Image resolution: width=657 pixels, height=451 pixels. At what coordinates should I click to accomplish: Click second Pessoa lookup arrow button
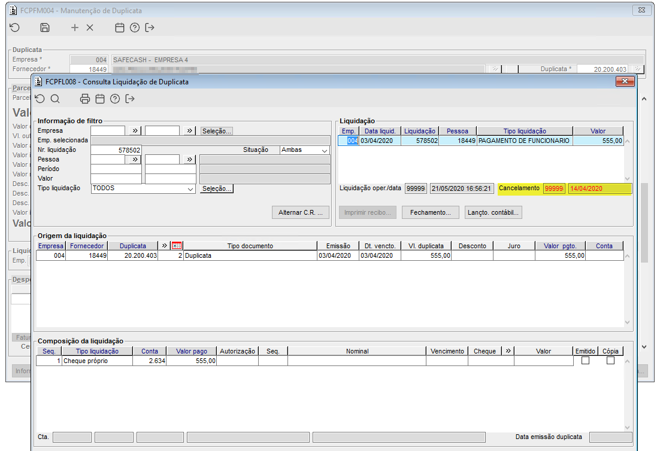point(189,159)
